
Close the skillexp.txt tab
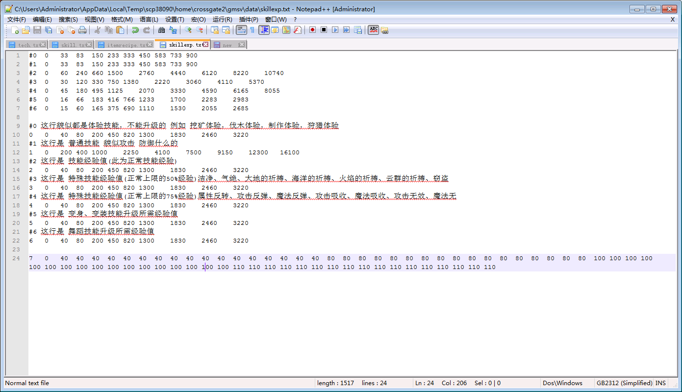[206, 45]
